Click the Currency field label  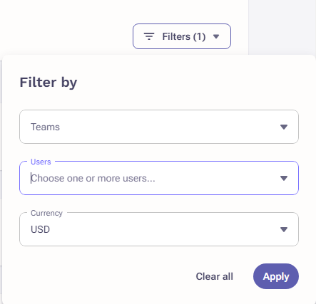[46, 213]
